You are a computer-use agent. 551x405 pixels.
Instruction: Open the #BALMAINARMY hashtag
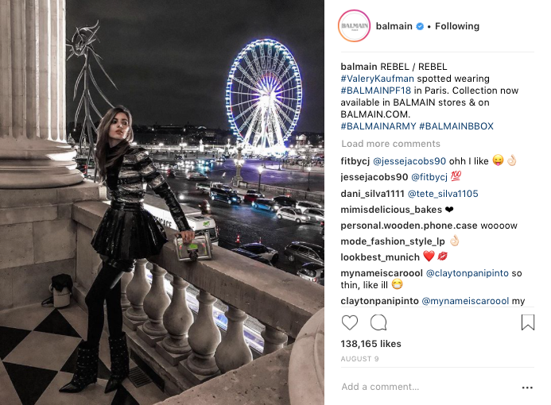click(x=378, y=126)
